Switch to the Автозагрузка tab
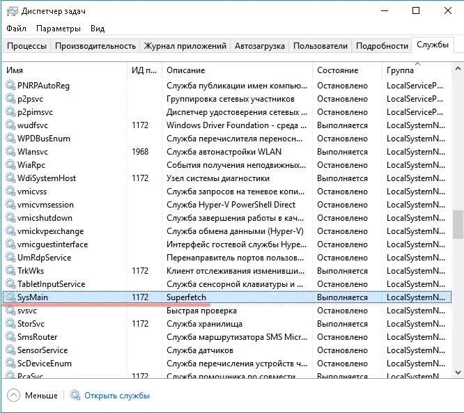 pyautogui.click(x=260, y=46)
